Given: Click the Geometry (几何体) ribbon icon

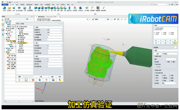Looking at the screenshot, I should (x=4, y=9).
